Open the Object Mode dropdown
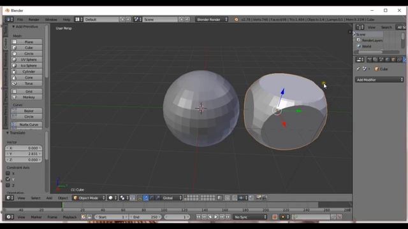The image size is (408, 229). click(x=89, y=198)
